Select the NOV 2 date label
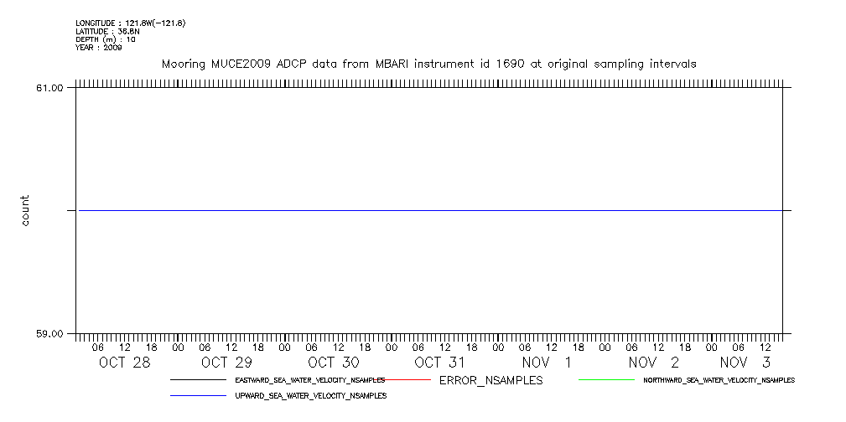 [x=653, y=363]
